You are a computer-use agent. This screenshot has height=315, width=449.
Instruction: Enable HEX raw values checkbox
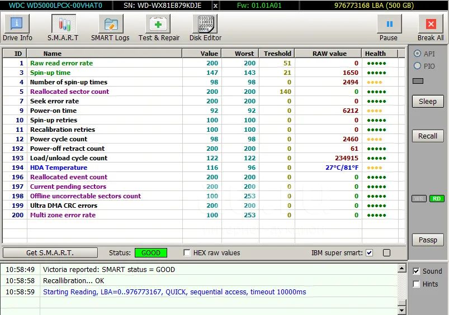click(x=187, y=252)
